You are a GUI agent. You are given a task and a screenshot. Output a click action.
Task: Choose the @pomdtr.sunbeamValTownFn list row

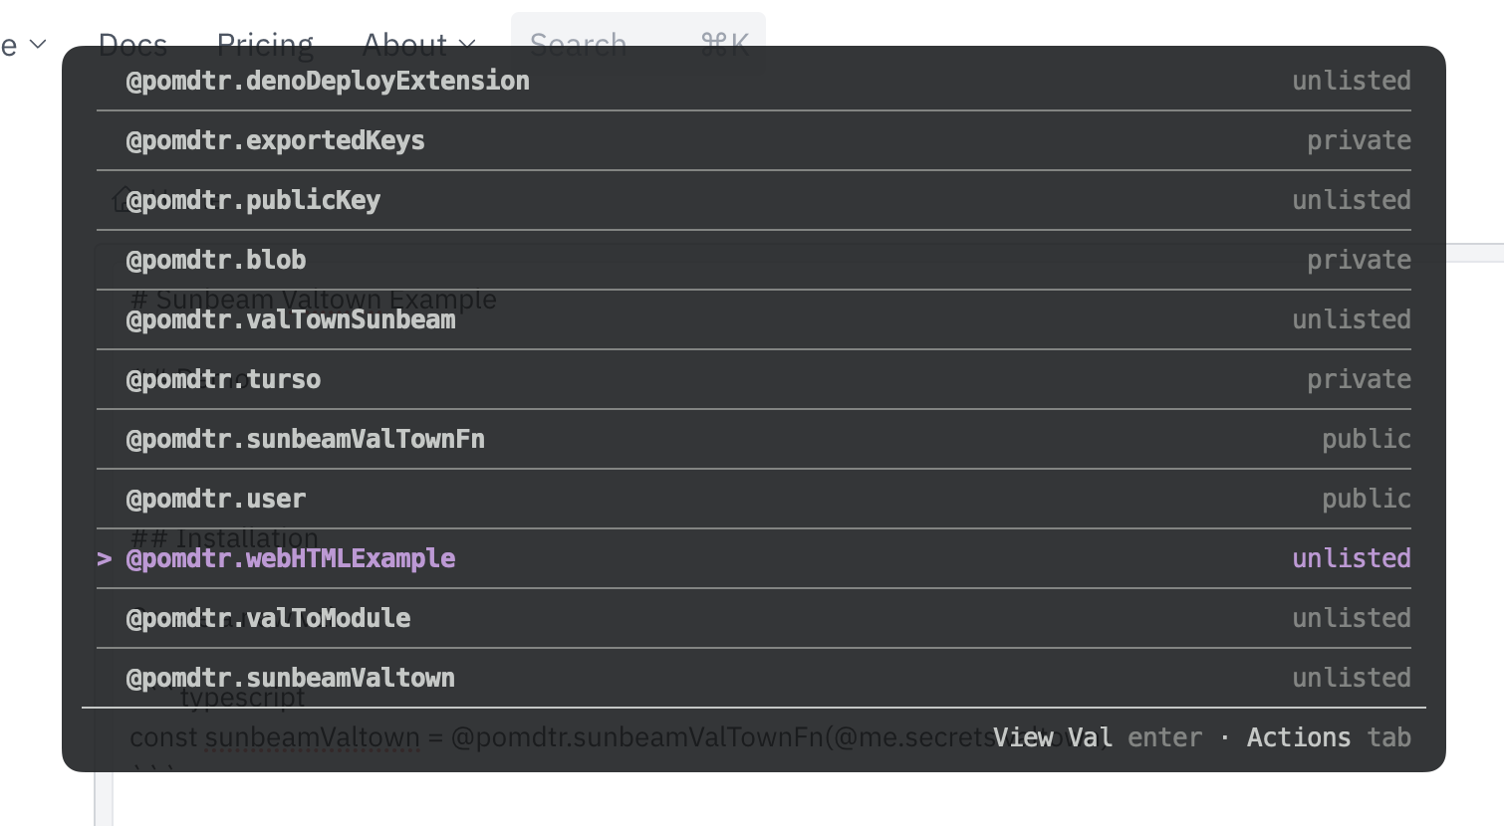click(x=754, y=439)
